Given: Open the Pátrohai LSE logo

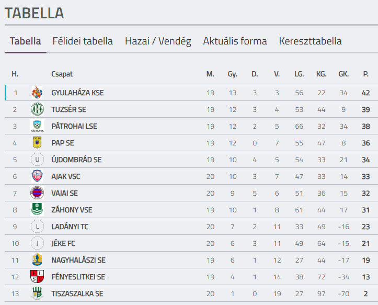Looking at the screenshot, I should (x=37, y=126).
